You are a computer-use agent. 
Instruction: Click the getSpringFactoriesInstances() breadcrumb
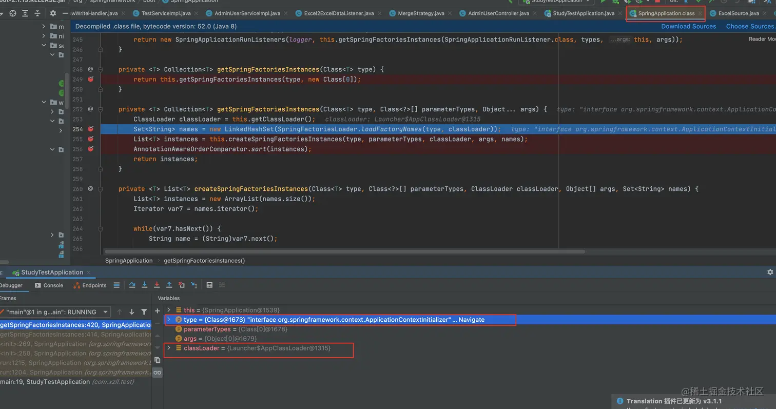[204, 261]
